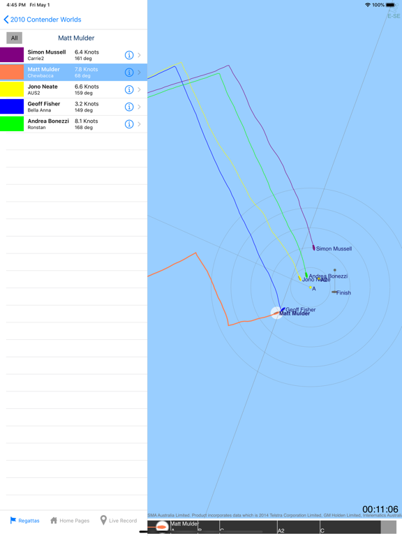Expand Geoff Fisher row chevron
The width and height of the screenshot is (402, 536).
[139, 107]
